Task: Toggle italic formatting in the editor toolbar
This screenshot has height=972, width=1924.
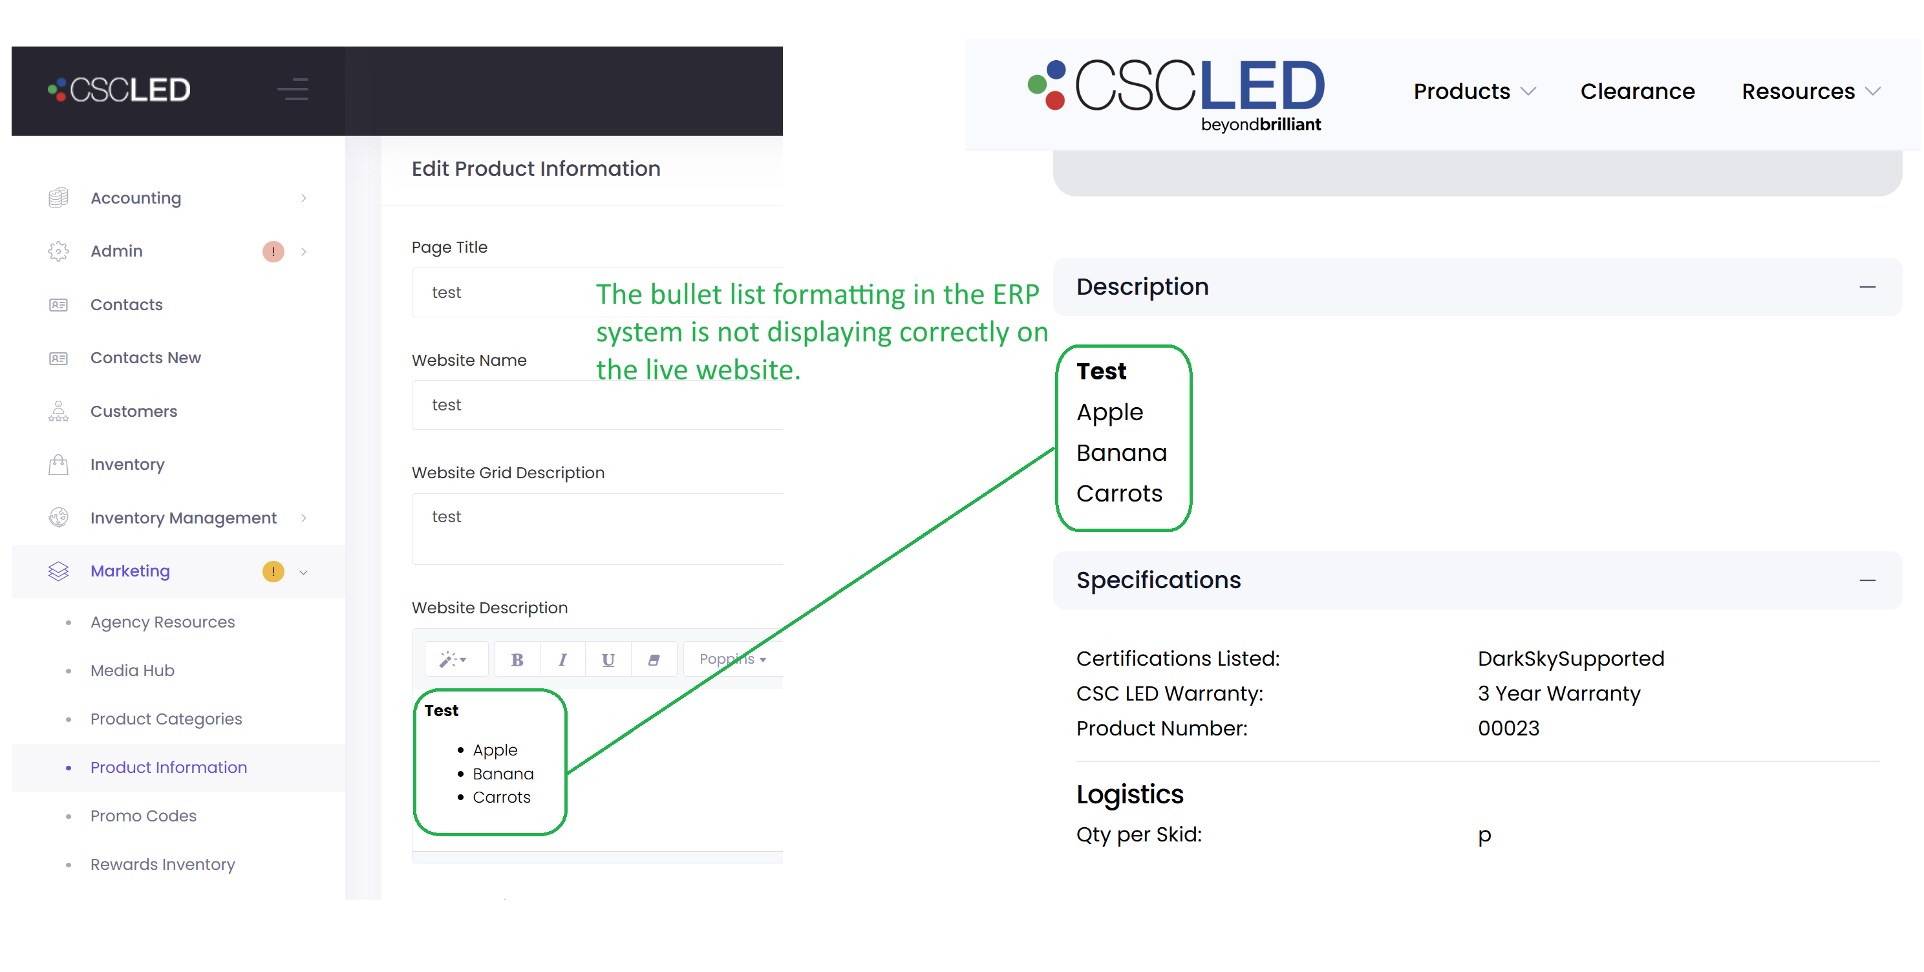Action: (x=562, y=659)
